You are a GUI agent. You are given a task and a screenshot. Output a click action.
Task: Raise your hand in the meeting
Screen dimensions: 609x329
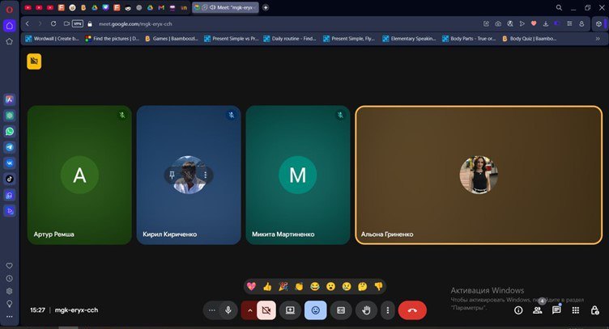pyautogui.click(x=366, y=310)
